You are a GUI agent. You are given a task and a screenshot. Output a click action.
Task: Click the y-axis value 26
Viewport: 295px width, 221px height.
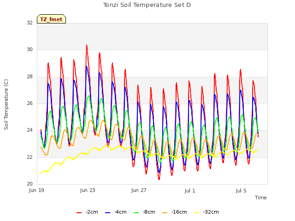tap(29, 103)
